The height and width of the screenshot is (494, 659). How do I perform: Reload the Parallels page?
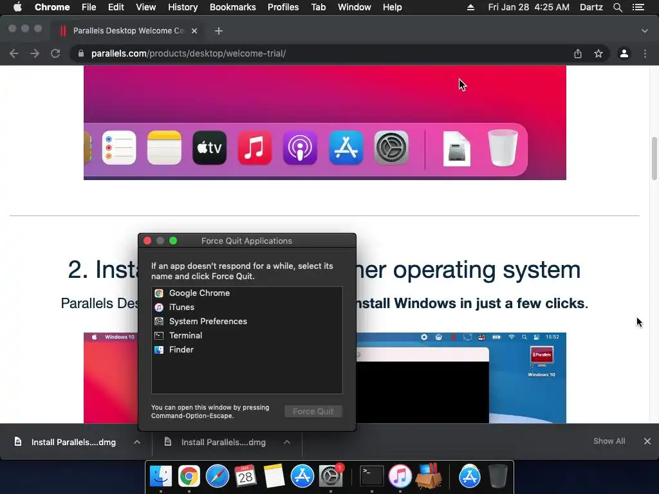point(55,53)
